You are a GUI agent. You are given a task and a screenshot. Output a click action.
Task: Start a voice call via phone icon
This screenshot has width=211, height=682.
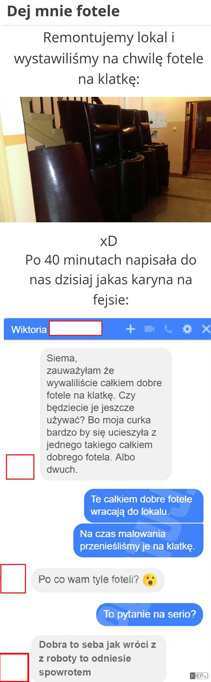point(168,329)
